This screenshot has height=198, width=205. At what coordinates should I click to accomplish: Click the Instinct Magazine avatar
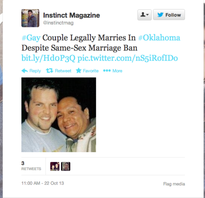point(30,18)
